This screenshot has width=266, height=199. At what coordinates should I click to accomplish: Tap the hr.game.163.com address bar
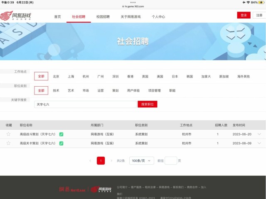(133, 7)
